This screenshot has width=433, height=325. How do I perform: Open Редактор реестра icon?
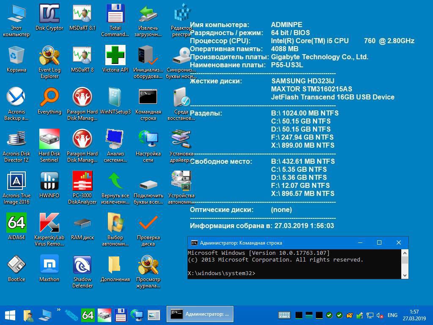click(x=181, y=20)
